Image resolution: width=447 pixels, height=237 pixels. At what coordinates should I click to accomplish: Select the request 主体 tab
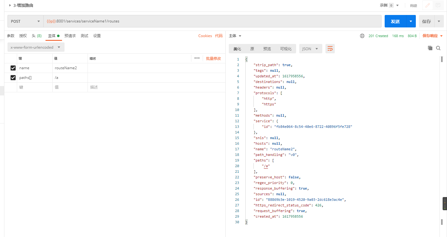(x=53, y=36)
